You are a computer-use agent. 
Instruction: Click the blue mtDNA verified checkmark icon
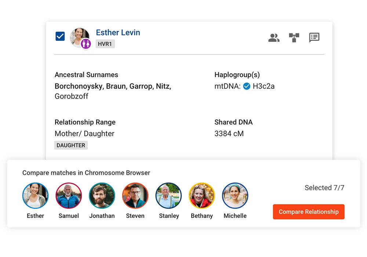(x=247, y=86)
